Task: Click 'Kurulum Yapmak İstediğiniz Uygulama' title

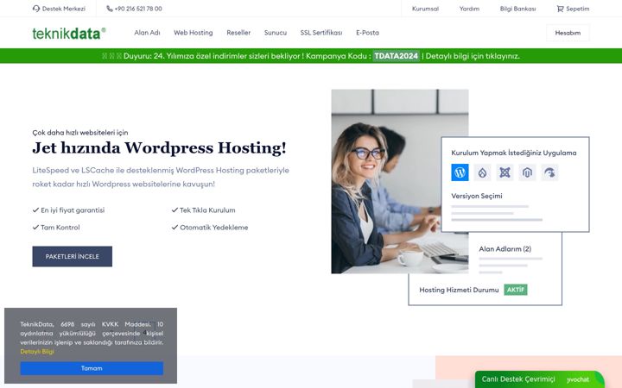Action: 514,153
